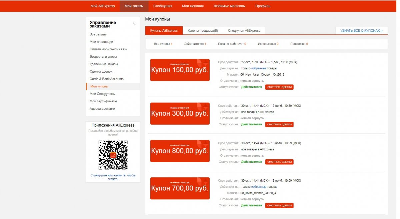
Task: Open Мои сертификаты in the sidebar
Action: (x=103, y=101)
